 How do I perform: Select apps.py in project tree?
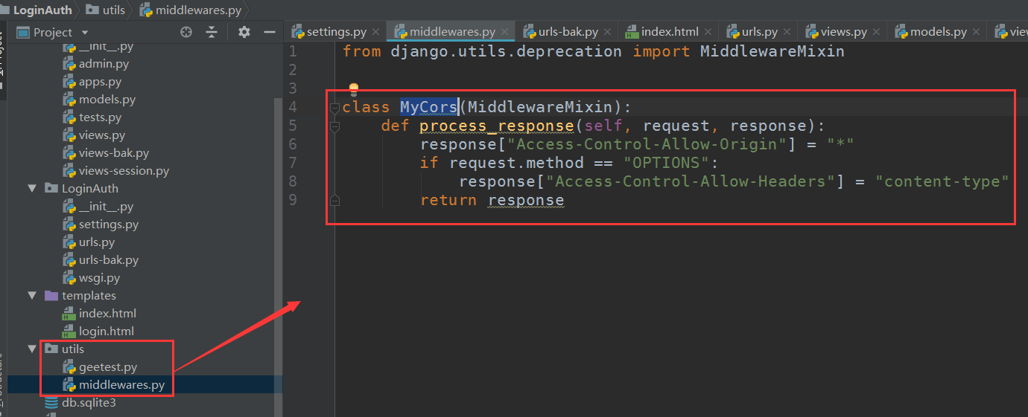point(100,82)
